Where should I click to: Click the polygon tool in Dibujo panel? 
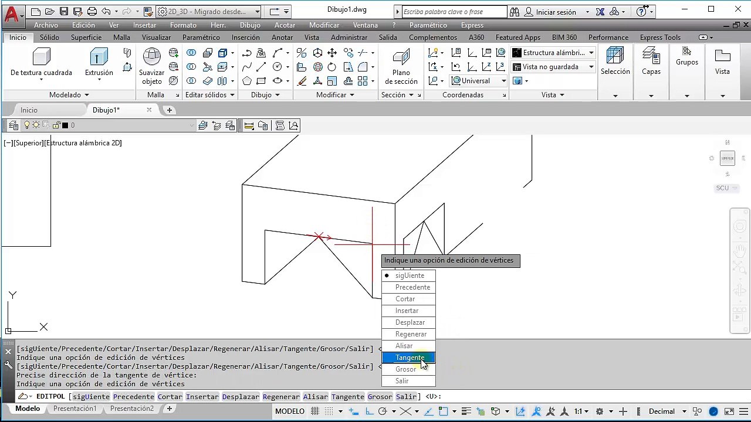click(x=247, y=81)
